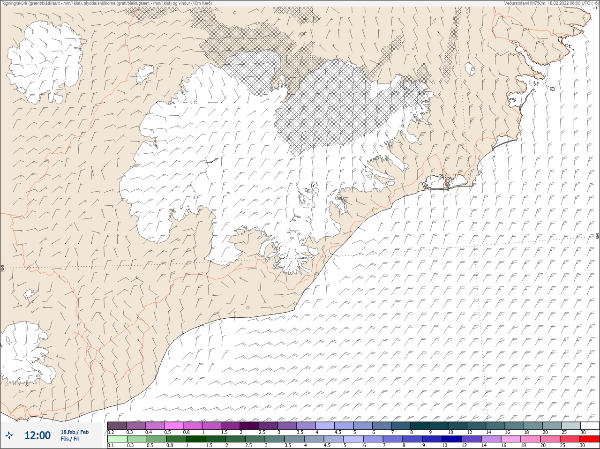
Task: Pick the pale green 0.1 swatch in lower legend
Action: [x=117, y=439]
